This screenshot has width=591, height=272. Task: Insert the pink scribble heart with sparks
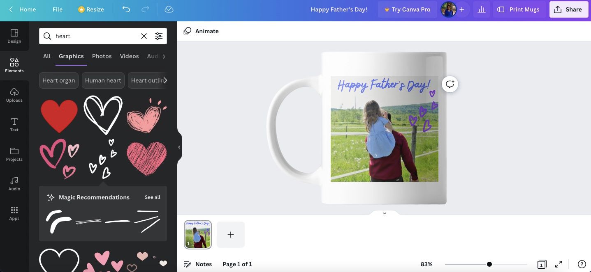pyautogui.click(x=147, y=116)
